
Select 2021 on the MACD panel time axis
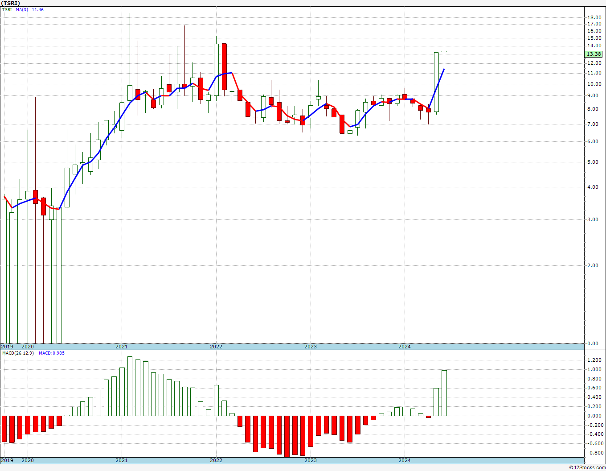(x=122, y=460)
